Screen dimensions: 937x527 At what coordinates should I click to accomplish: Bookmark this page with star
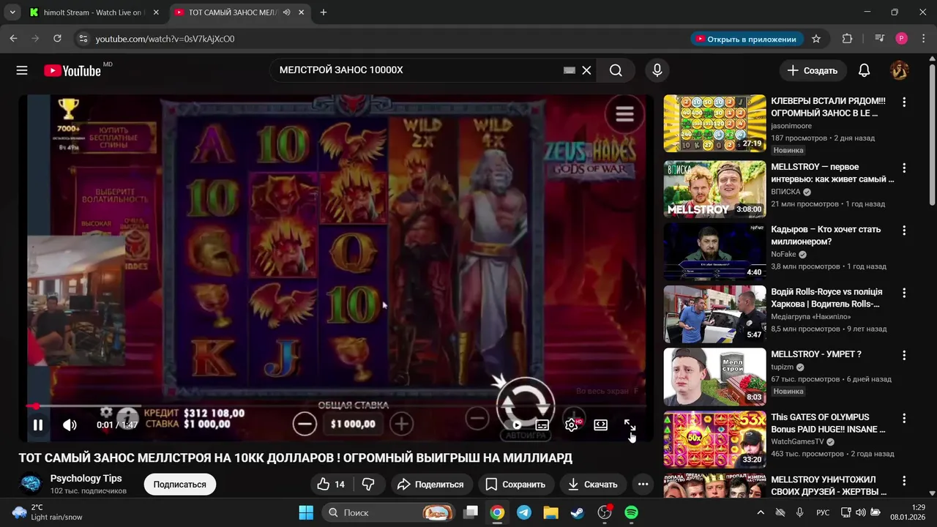pyautogui.click(x=816, y=39)
